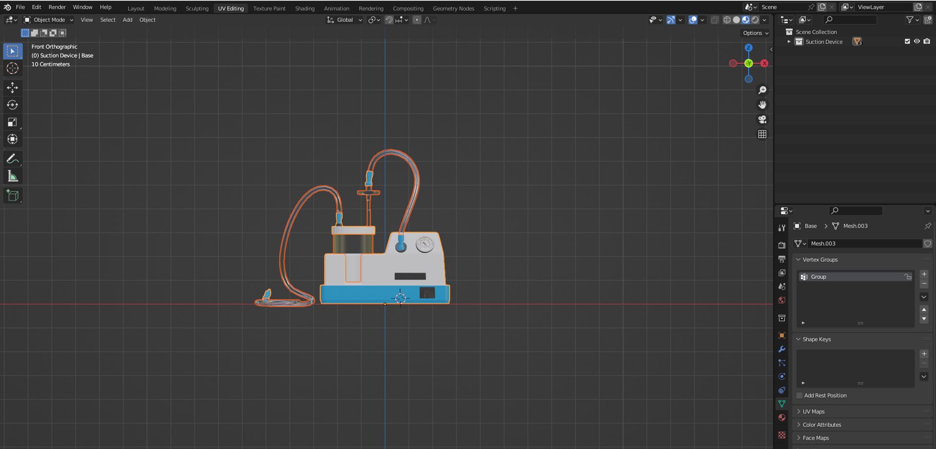
Task: Open the Object Data green triangle tab
Action: [782, 404]
